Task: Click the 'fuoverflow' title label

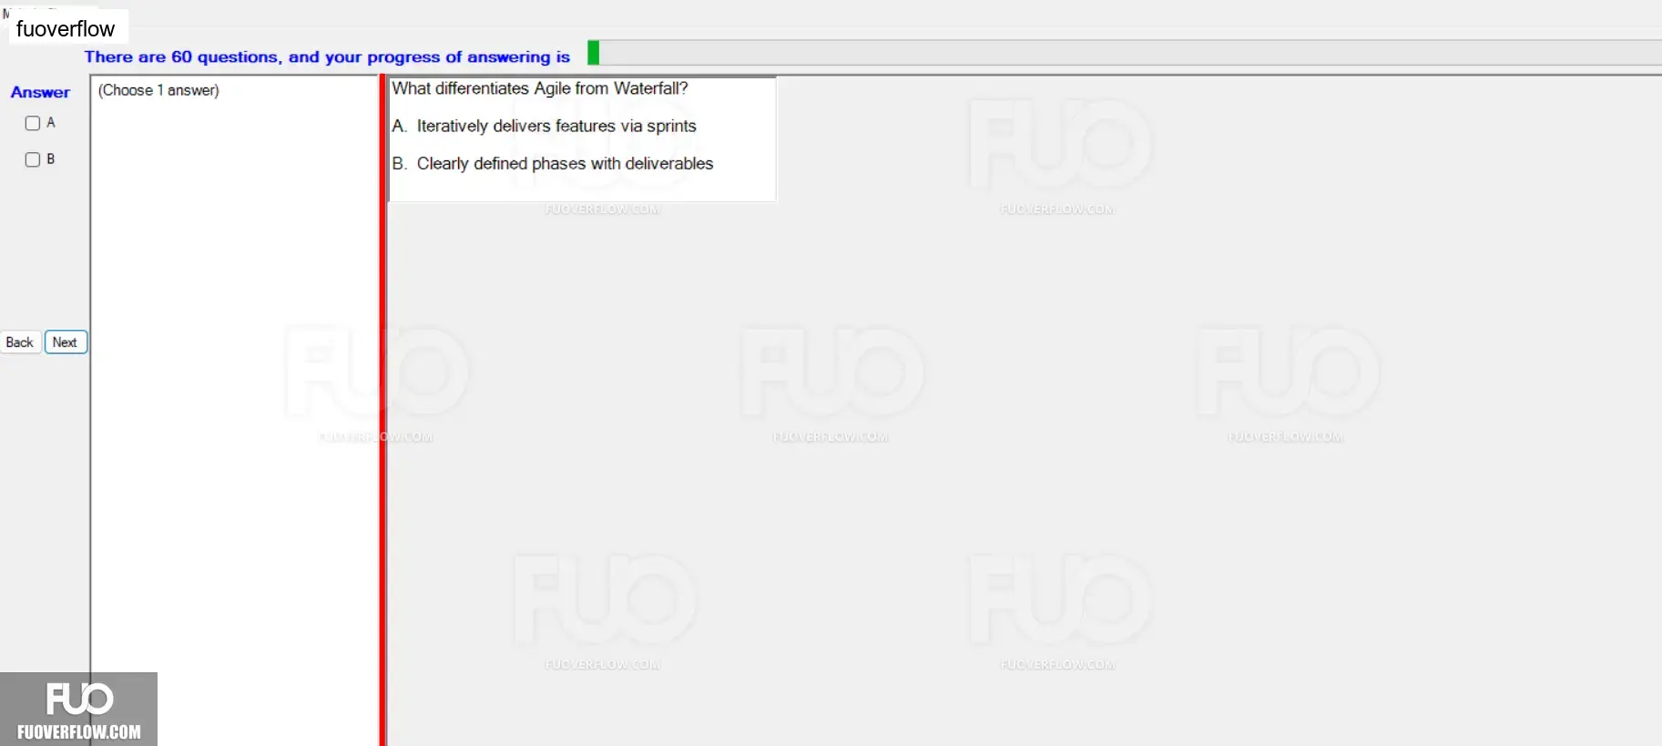Action: coord(66,29)
